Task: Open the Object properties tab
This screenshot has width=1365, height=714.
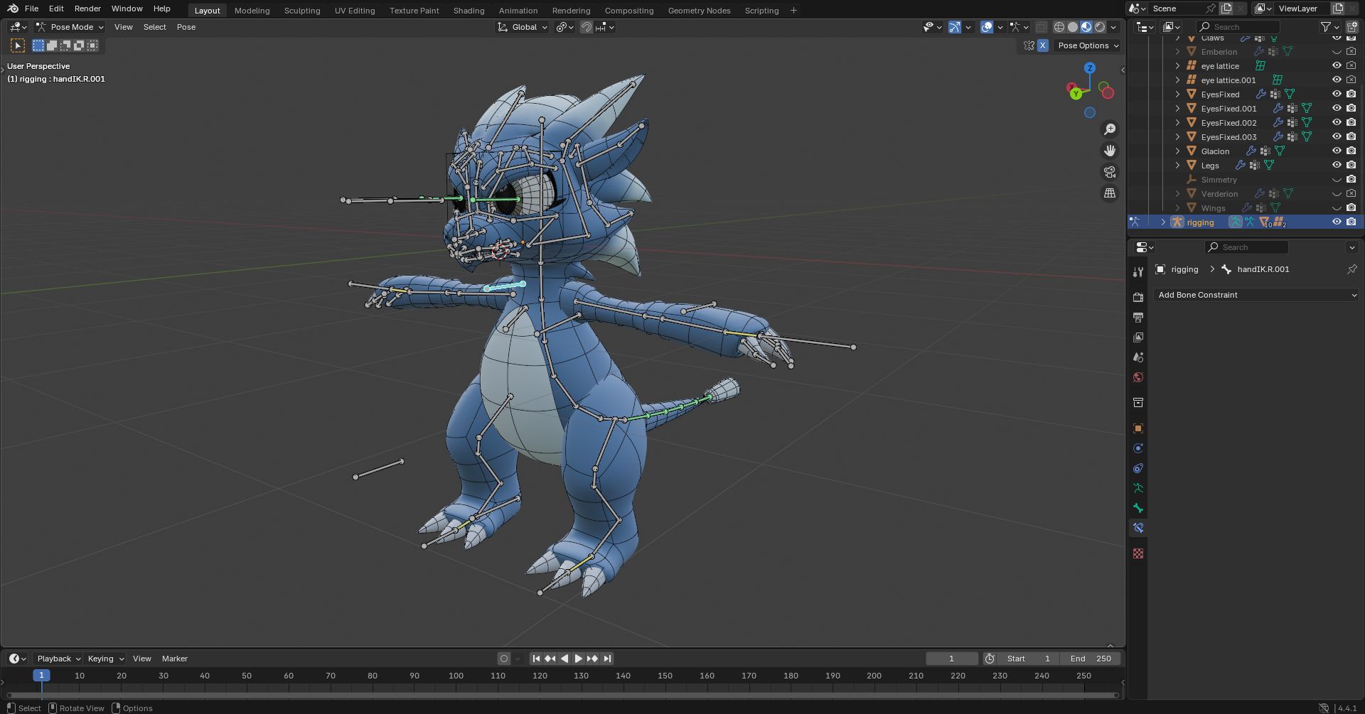Action: click(x=1138, y=428)
